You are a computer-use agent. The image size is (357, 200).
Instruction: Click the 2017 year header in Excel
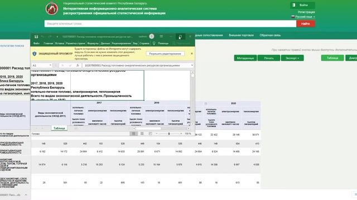click(x=99, y=103)
